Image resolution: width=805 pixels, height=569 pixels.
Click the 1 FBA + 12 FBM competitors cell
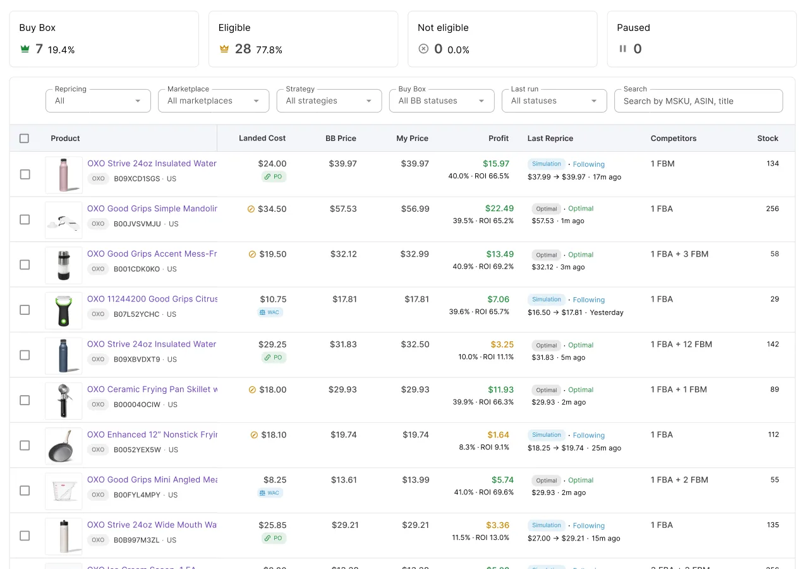click(681, 345)
